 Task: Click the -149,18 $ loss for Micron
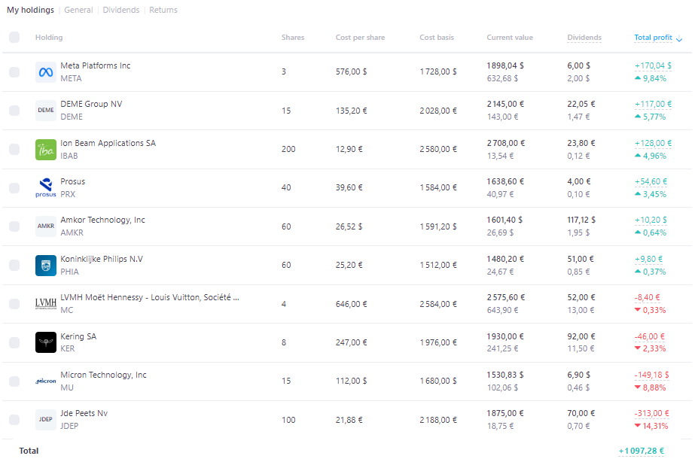[652, 375]
